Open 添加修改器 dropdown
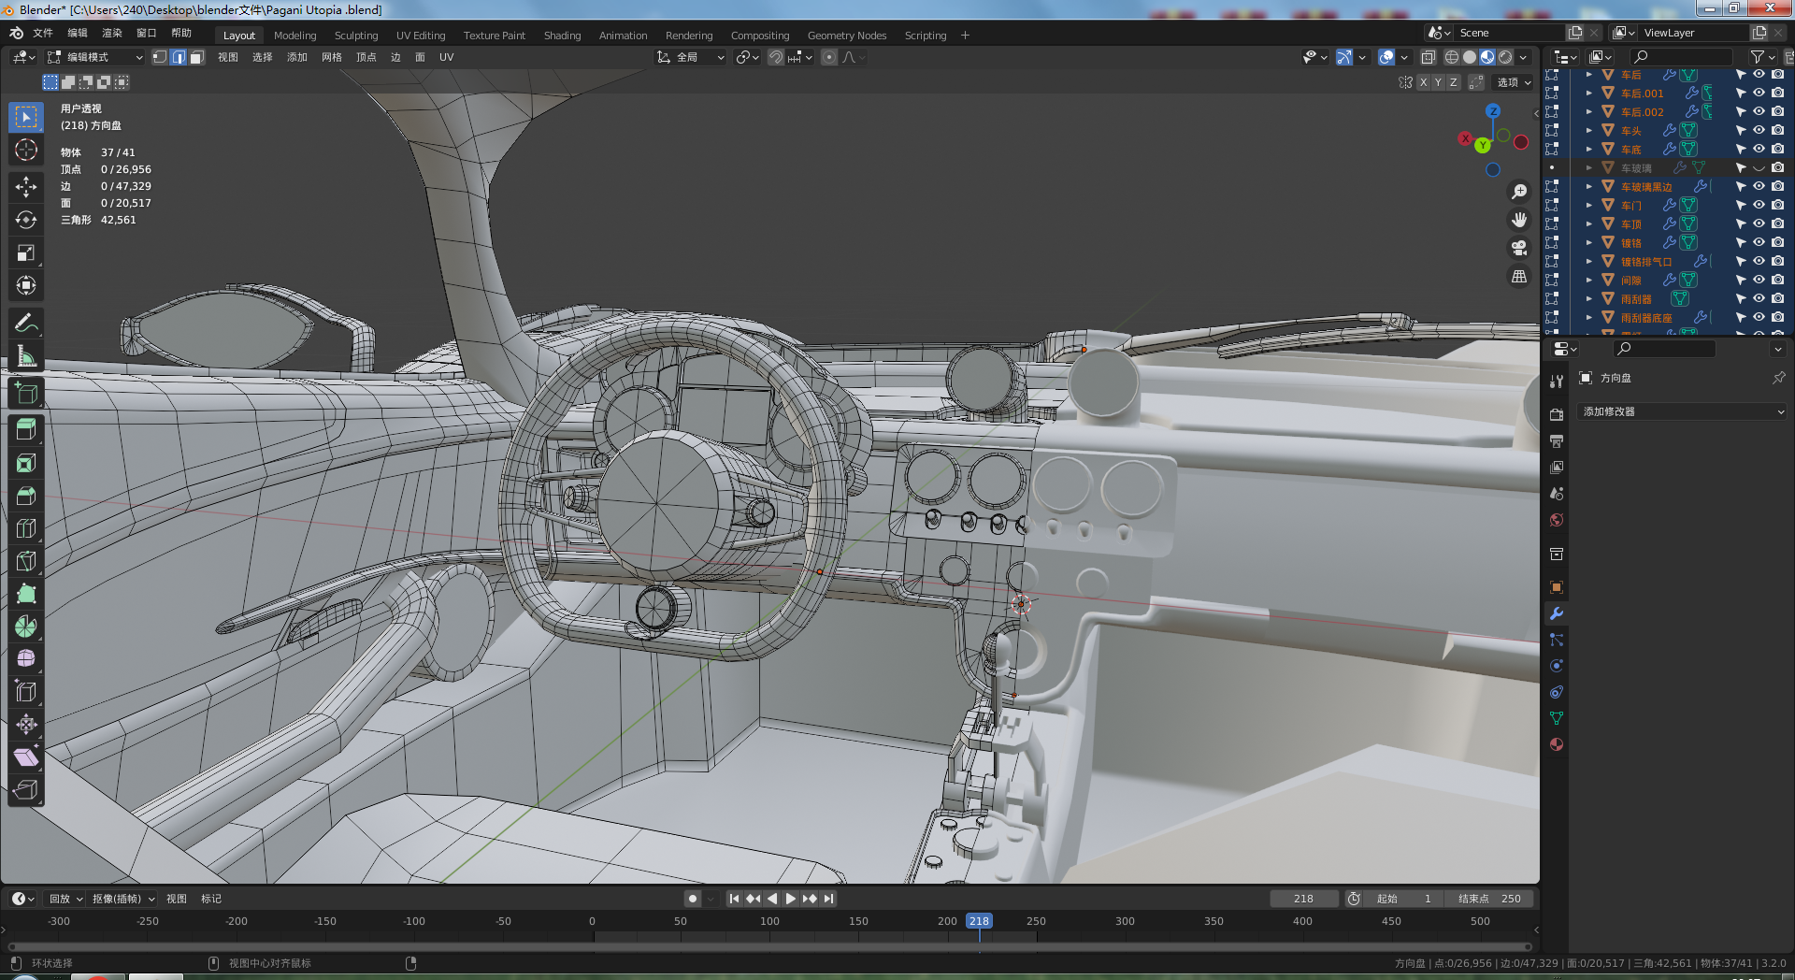The image size is (1795, 980). point(1683,411)
